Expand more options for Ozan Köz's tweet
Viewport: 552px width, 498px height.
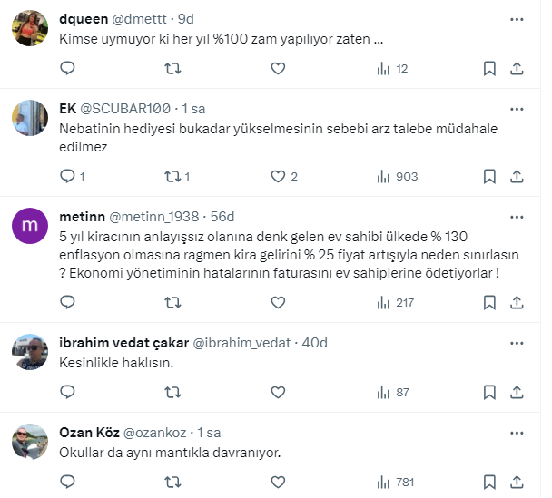click(x=517, y=433)
